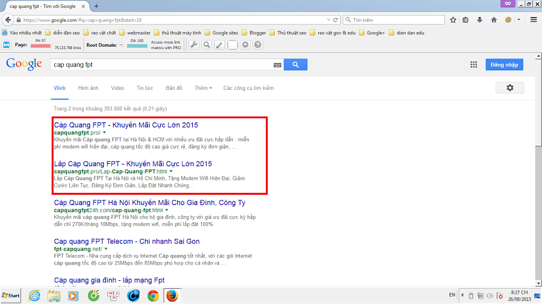Open the webmaster bookmark folder
This screenshot has height=304, width=542.
(135, 33)
